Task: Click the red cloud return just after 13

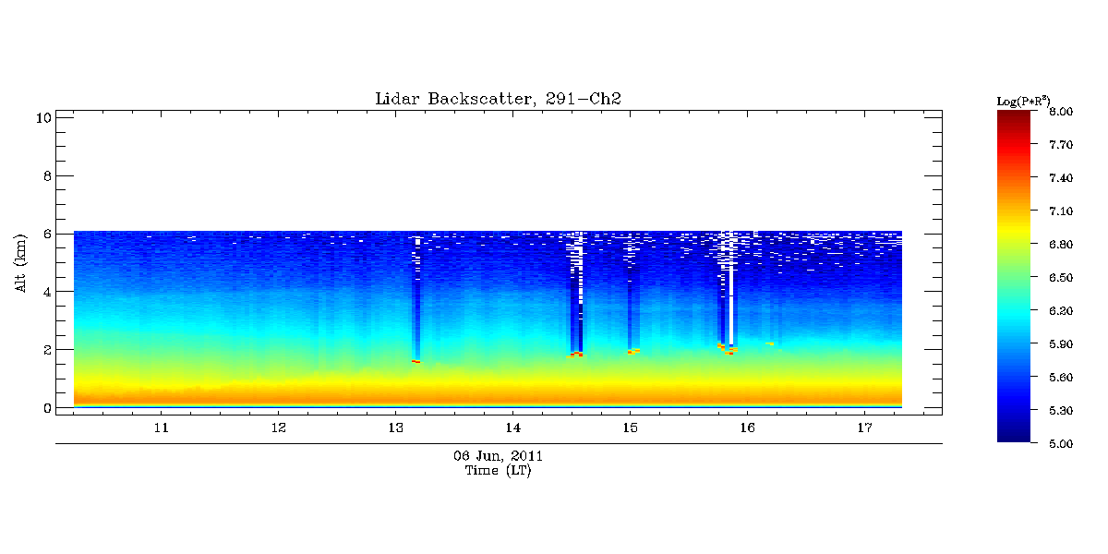Action: 416,361
